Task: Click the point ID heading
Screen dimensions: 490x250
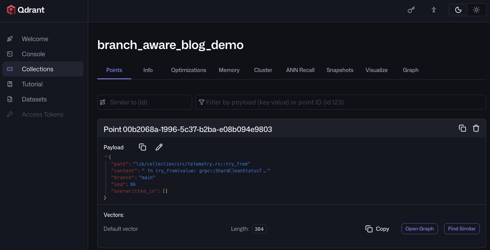Action: (188, 129)
